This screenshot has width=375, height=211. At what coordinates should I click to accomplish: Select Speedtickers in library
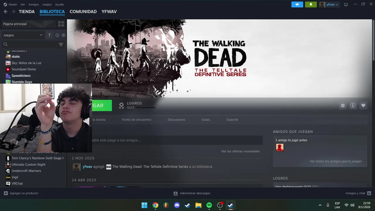coord(21,76)
